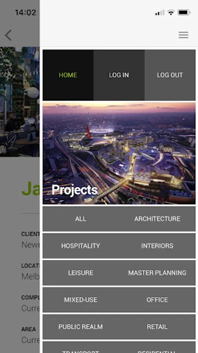Select the INTERIORS category

pos(157,246)
